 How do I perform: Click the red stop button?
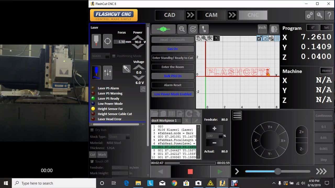tap(190, 172)
